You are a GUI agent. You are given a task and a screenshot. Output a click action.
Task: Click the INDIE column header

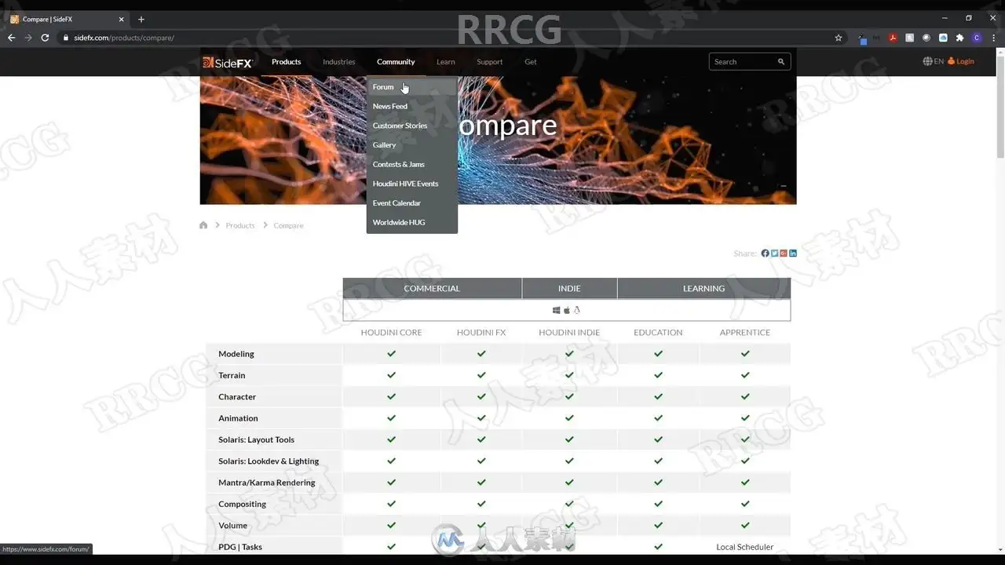569,289
